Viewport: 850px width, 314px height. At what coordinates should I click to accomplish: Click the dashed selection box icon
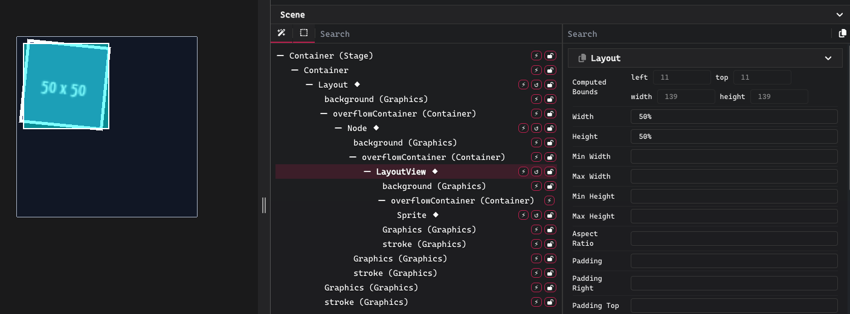pyautogui.click(x=304, y=33)
